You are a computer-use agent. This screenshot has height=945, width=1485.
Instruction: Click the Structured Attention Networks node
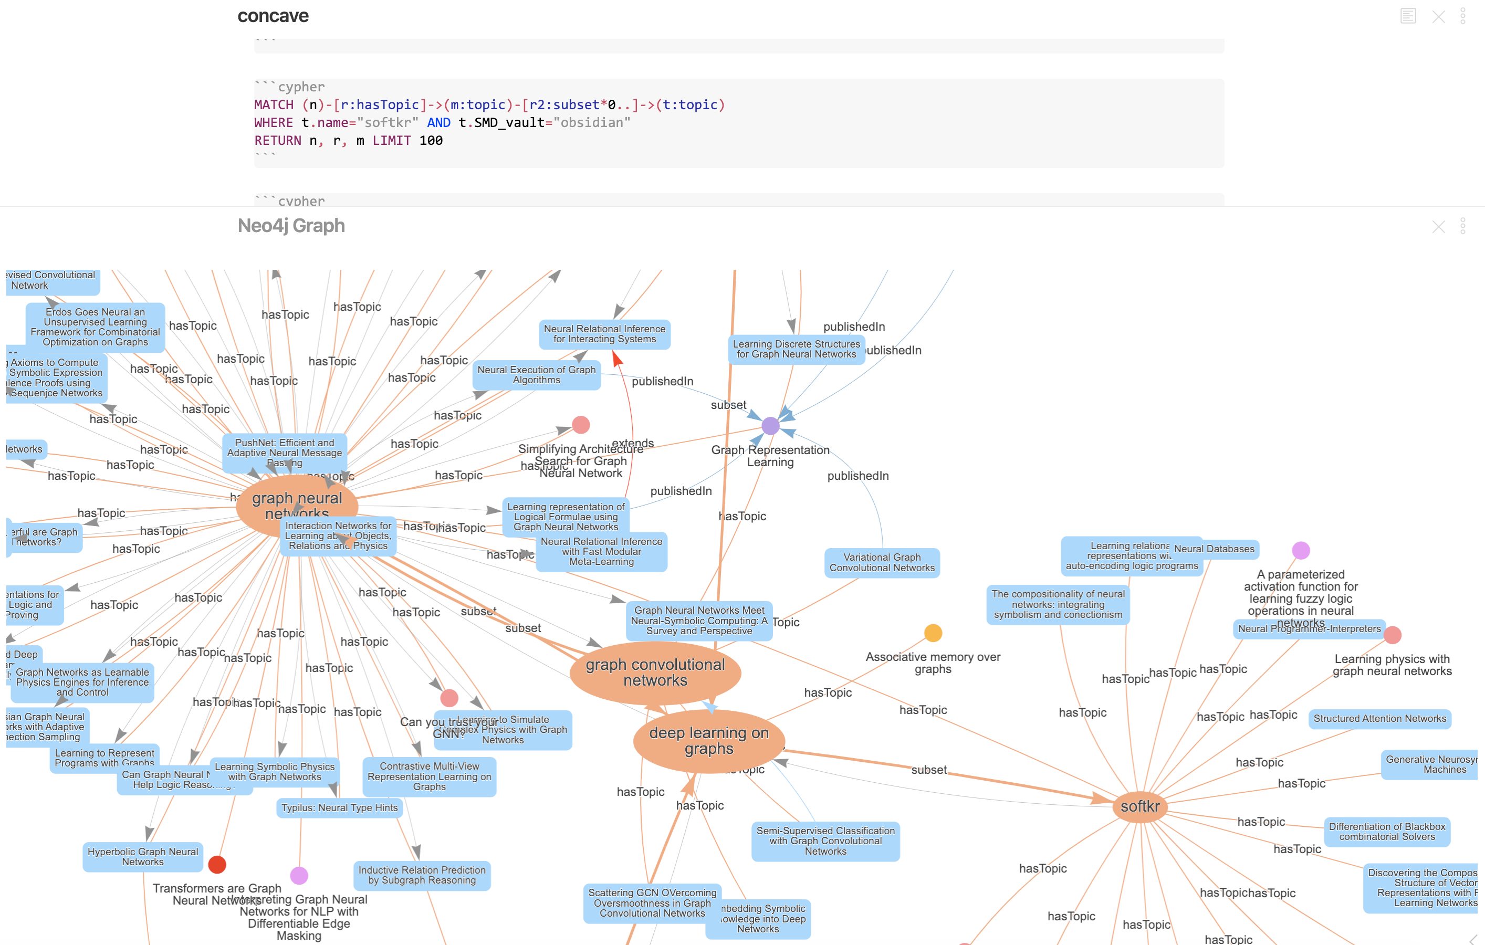click(x=1379, y=718)
